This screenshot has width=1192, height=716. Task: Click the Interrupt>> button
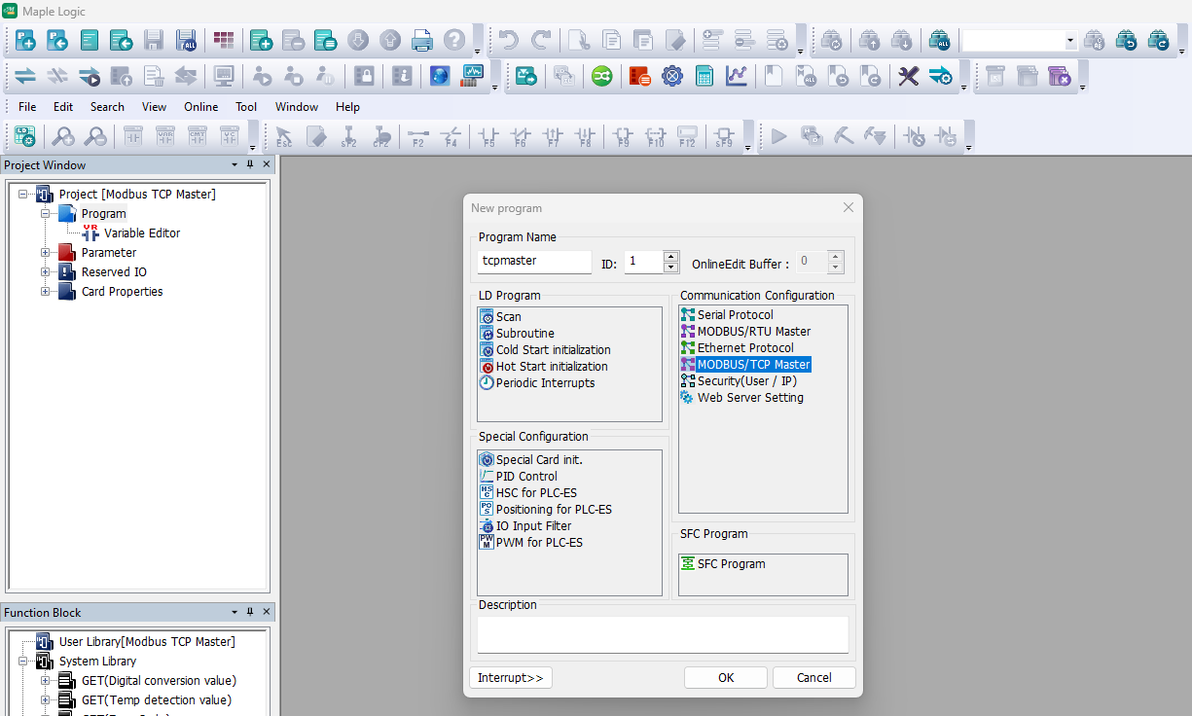click(x=511, y=678)
